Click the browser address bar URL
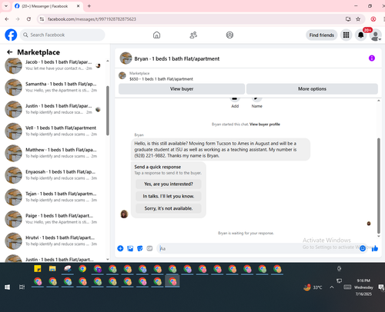 coord(92,19)
